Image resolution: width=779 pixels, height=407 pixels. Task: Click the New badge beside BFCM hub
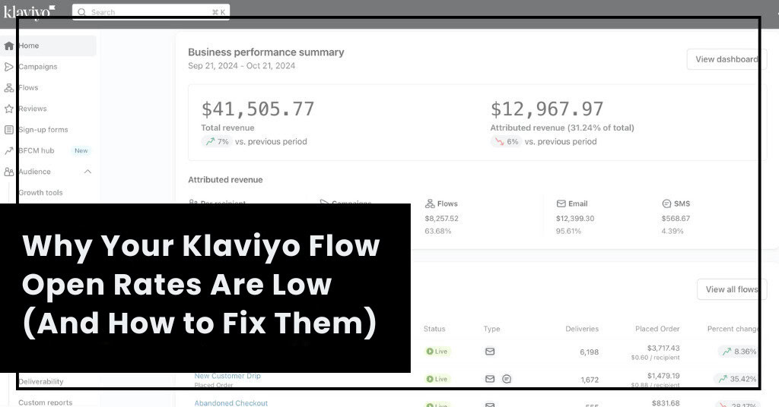tap(81, 150)
